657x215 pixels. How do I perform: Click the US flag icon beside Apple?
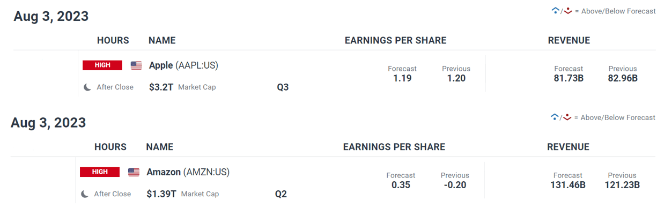tap(136, 65)
